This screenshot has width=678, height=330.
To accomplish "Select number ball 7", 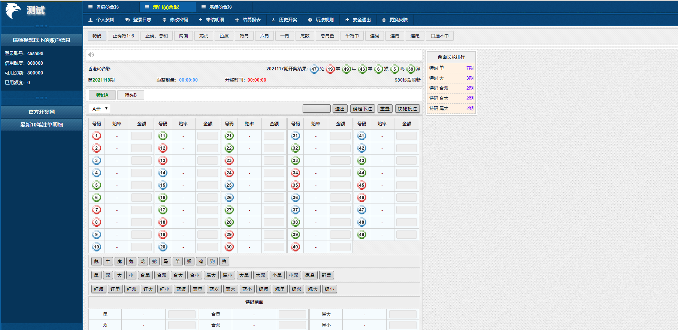I will point(97,210).
